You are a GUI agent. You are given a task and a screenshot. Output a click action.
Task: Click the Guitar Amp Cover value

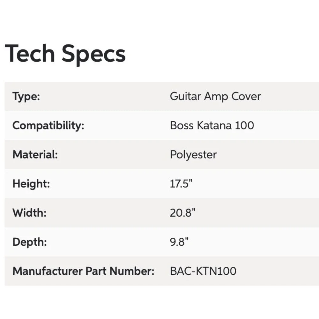tap(215, 96)
